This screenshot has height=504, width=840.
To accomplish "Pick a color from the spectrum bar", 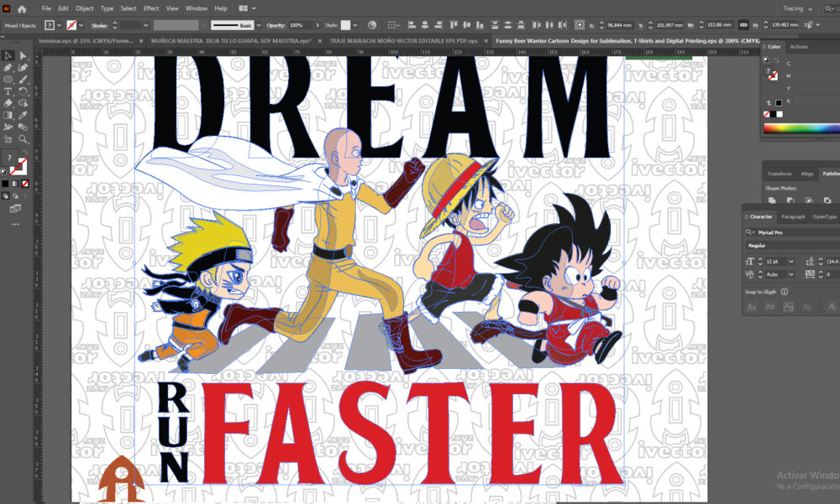I will [801, 127].
